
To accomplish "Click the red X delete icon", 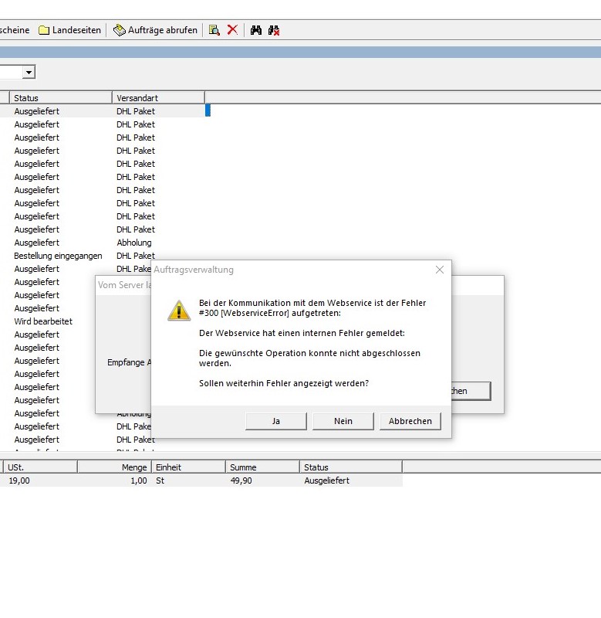I will point(232,30).
